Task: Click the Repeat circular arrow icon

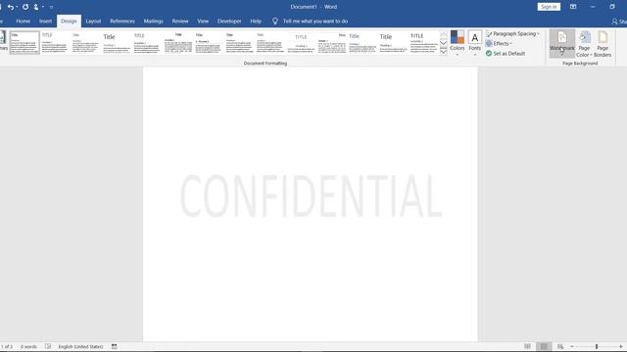Action: pos(25,7)
